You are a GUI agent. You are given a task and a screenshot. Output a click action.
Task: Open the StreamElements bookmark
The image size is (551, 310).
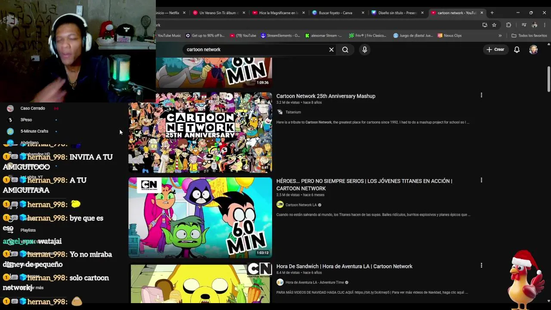(x=281, y=36)
